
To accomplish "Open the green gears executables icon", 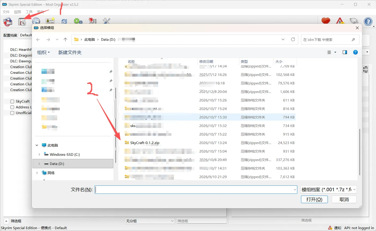I will coord(78,21).
